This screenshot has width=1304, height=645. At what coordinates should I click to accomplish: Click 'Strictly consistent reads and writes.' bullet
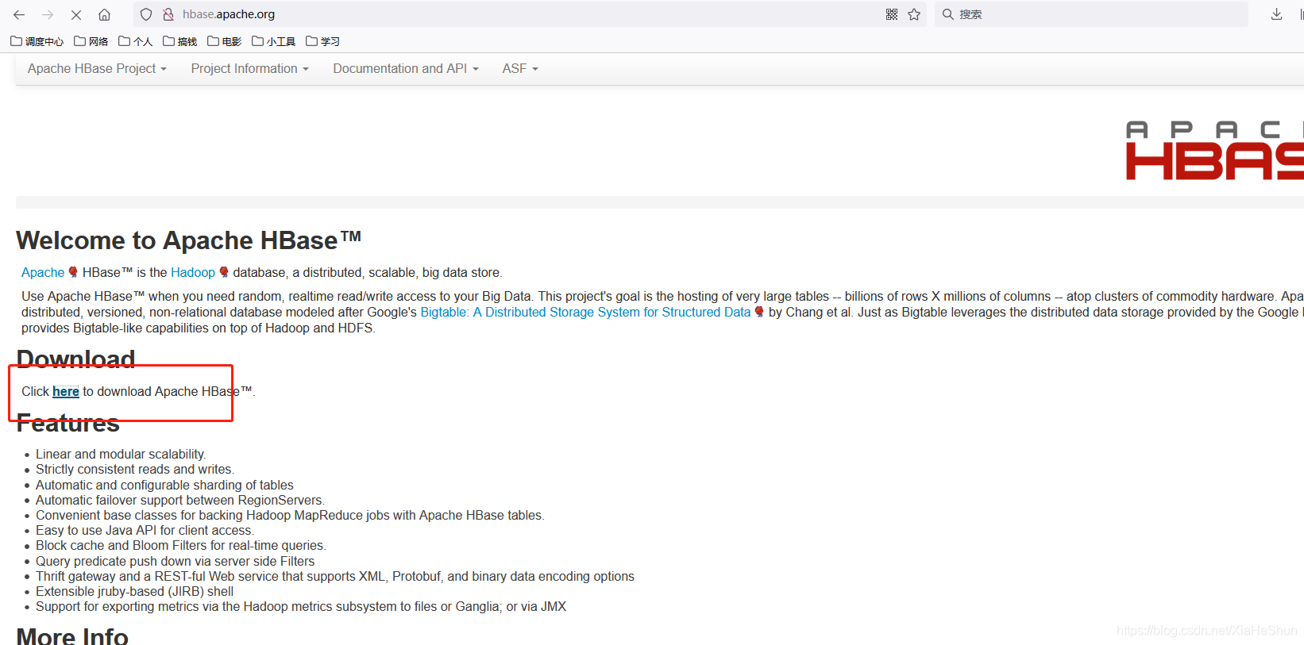(x=135, y=469)
